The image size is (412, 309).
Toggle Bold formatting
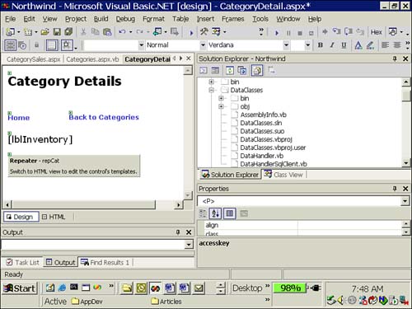point(321,45)
